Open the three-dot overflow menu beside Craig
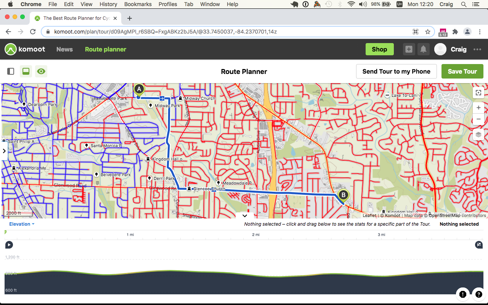This screenshot has height=305, width=488. (x=477, y=49)
